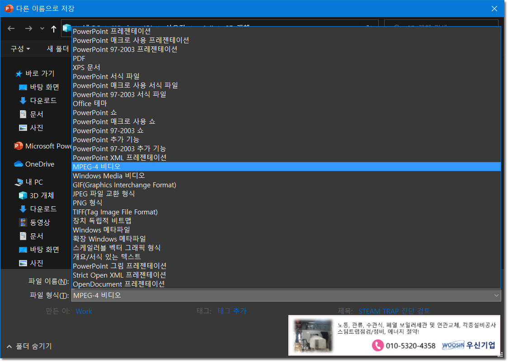Open the 구성 menu
Image resolution: width=508 pixels, height=362 pixels.
pyautogui.click(x=20, y=49)
